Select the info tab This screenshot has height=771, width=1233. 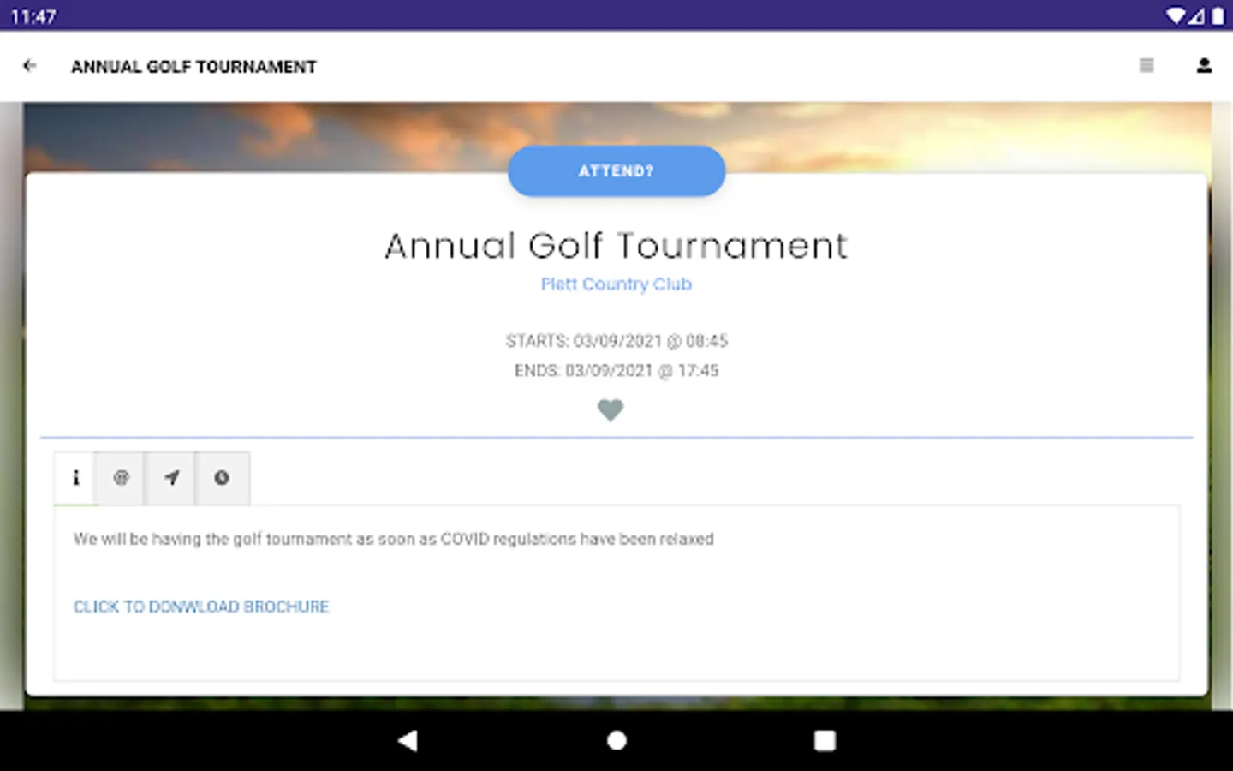point(76,478)
